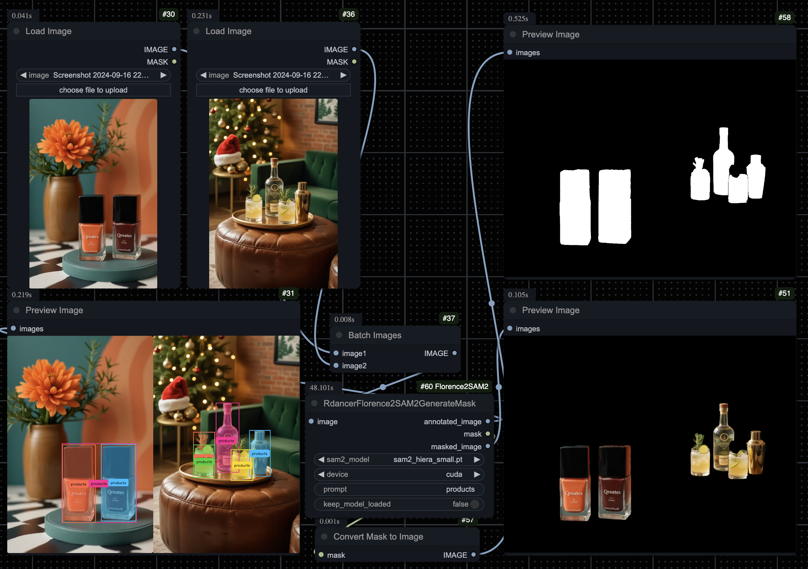Click the Batch Images node title

pos(375,335)
